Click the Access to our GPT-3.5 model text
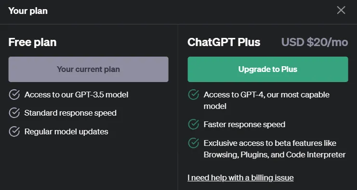 [76, 95]
